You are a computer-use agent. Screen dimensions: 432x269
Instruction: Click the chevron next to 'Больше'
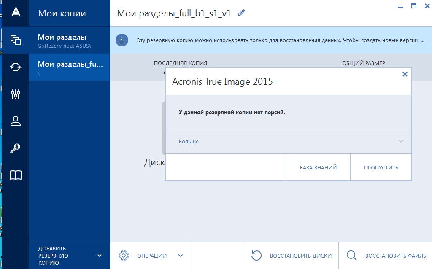tap(401, 141)
